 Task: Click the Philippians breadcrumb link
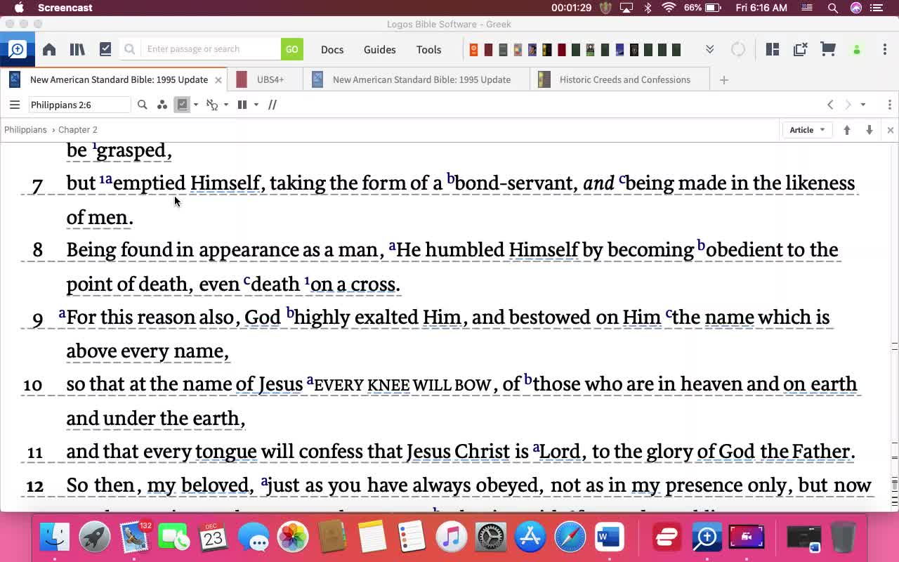[x=25, y=130]
